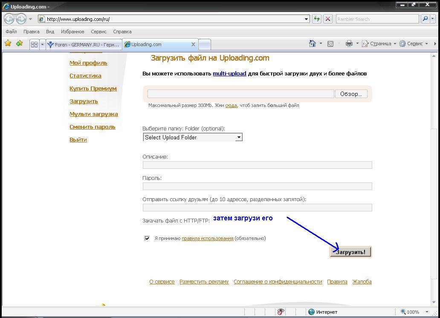The width and height of the screenshot is (440, 318).
Task: Open the Файл menu
Action: (11, 32)
